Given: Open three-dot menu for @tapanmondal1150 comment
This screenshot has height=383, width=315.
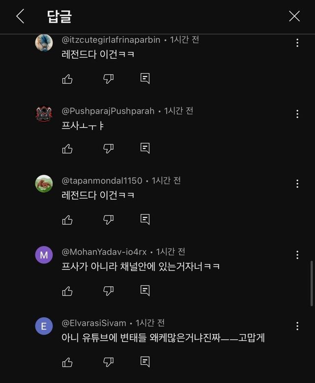Looking at the screenshot, I should [x=297, y=184].
